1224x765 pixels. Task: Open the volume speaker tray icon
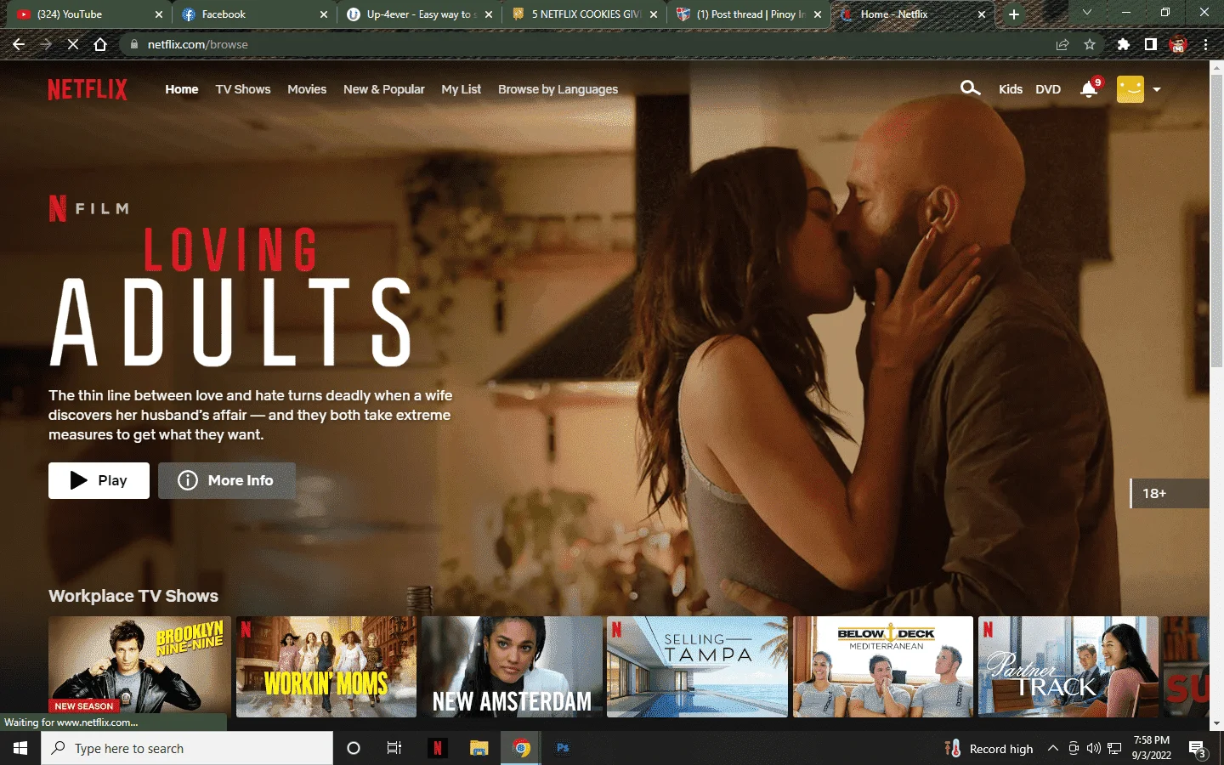[1093, 748]
